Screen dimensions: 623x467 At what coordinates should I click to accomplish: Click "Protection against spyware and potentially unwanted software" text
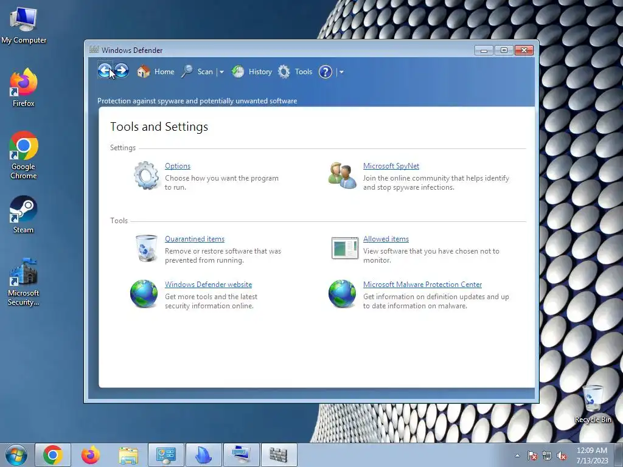[197, 101]
